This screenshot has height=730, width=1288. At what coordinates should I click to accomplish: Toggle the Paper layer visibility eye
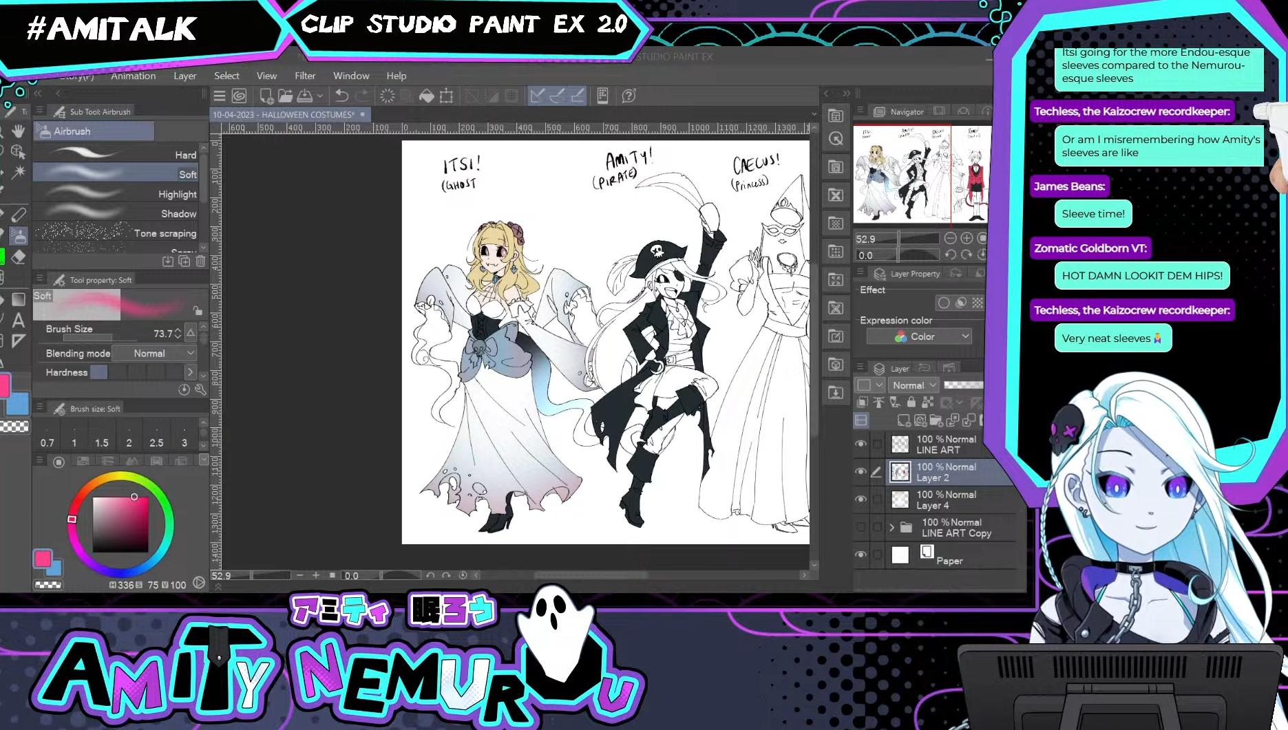pyautogui.click(x=861, y=555)
